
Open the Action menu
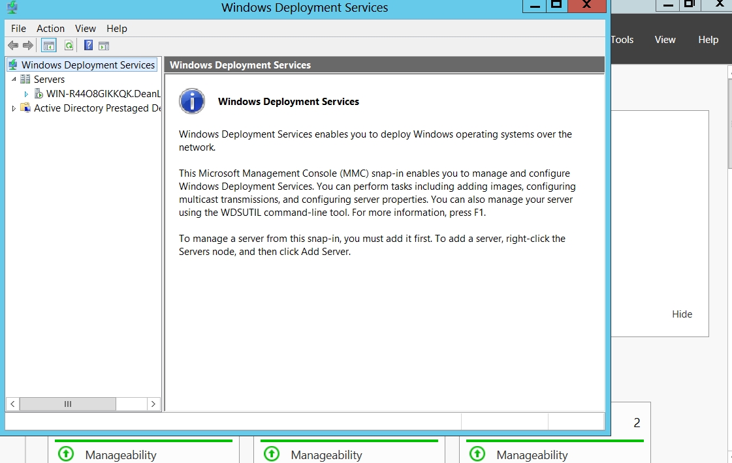click(50, 29)
